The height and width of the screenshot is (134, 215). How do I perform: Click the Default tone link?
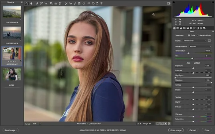(197, 63)
